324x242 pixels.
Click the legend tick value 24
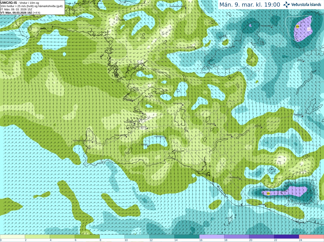300,240
